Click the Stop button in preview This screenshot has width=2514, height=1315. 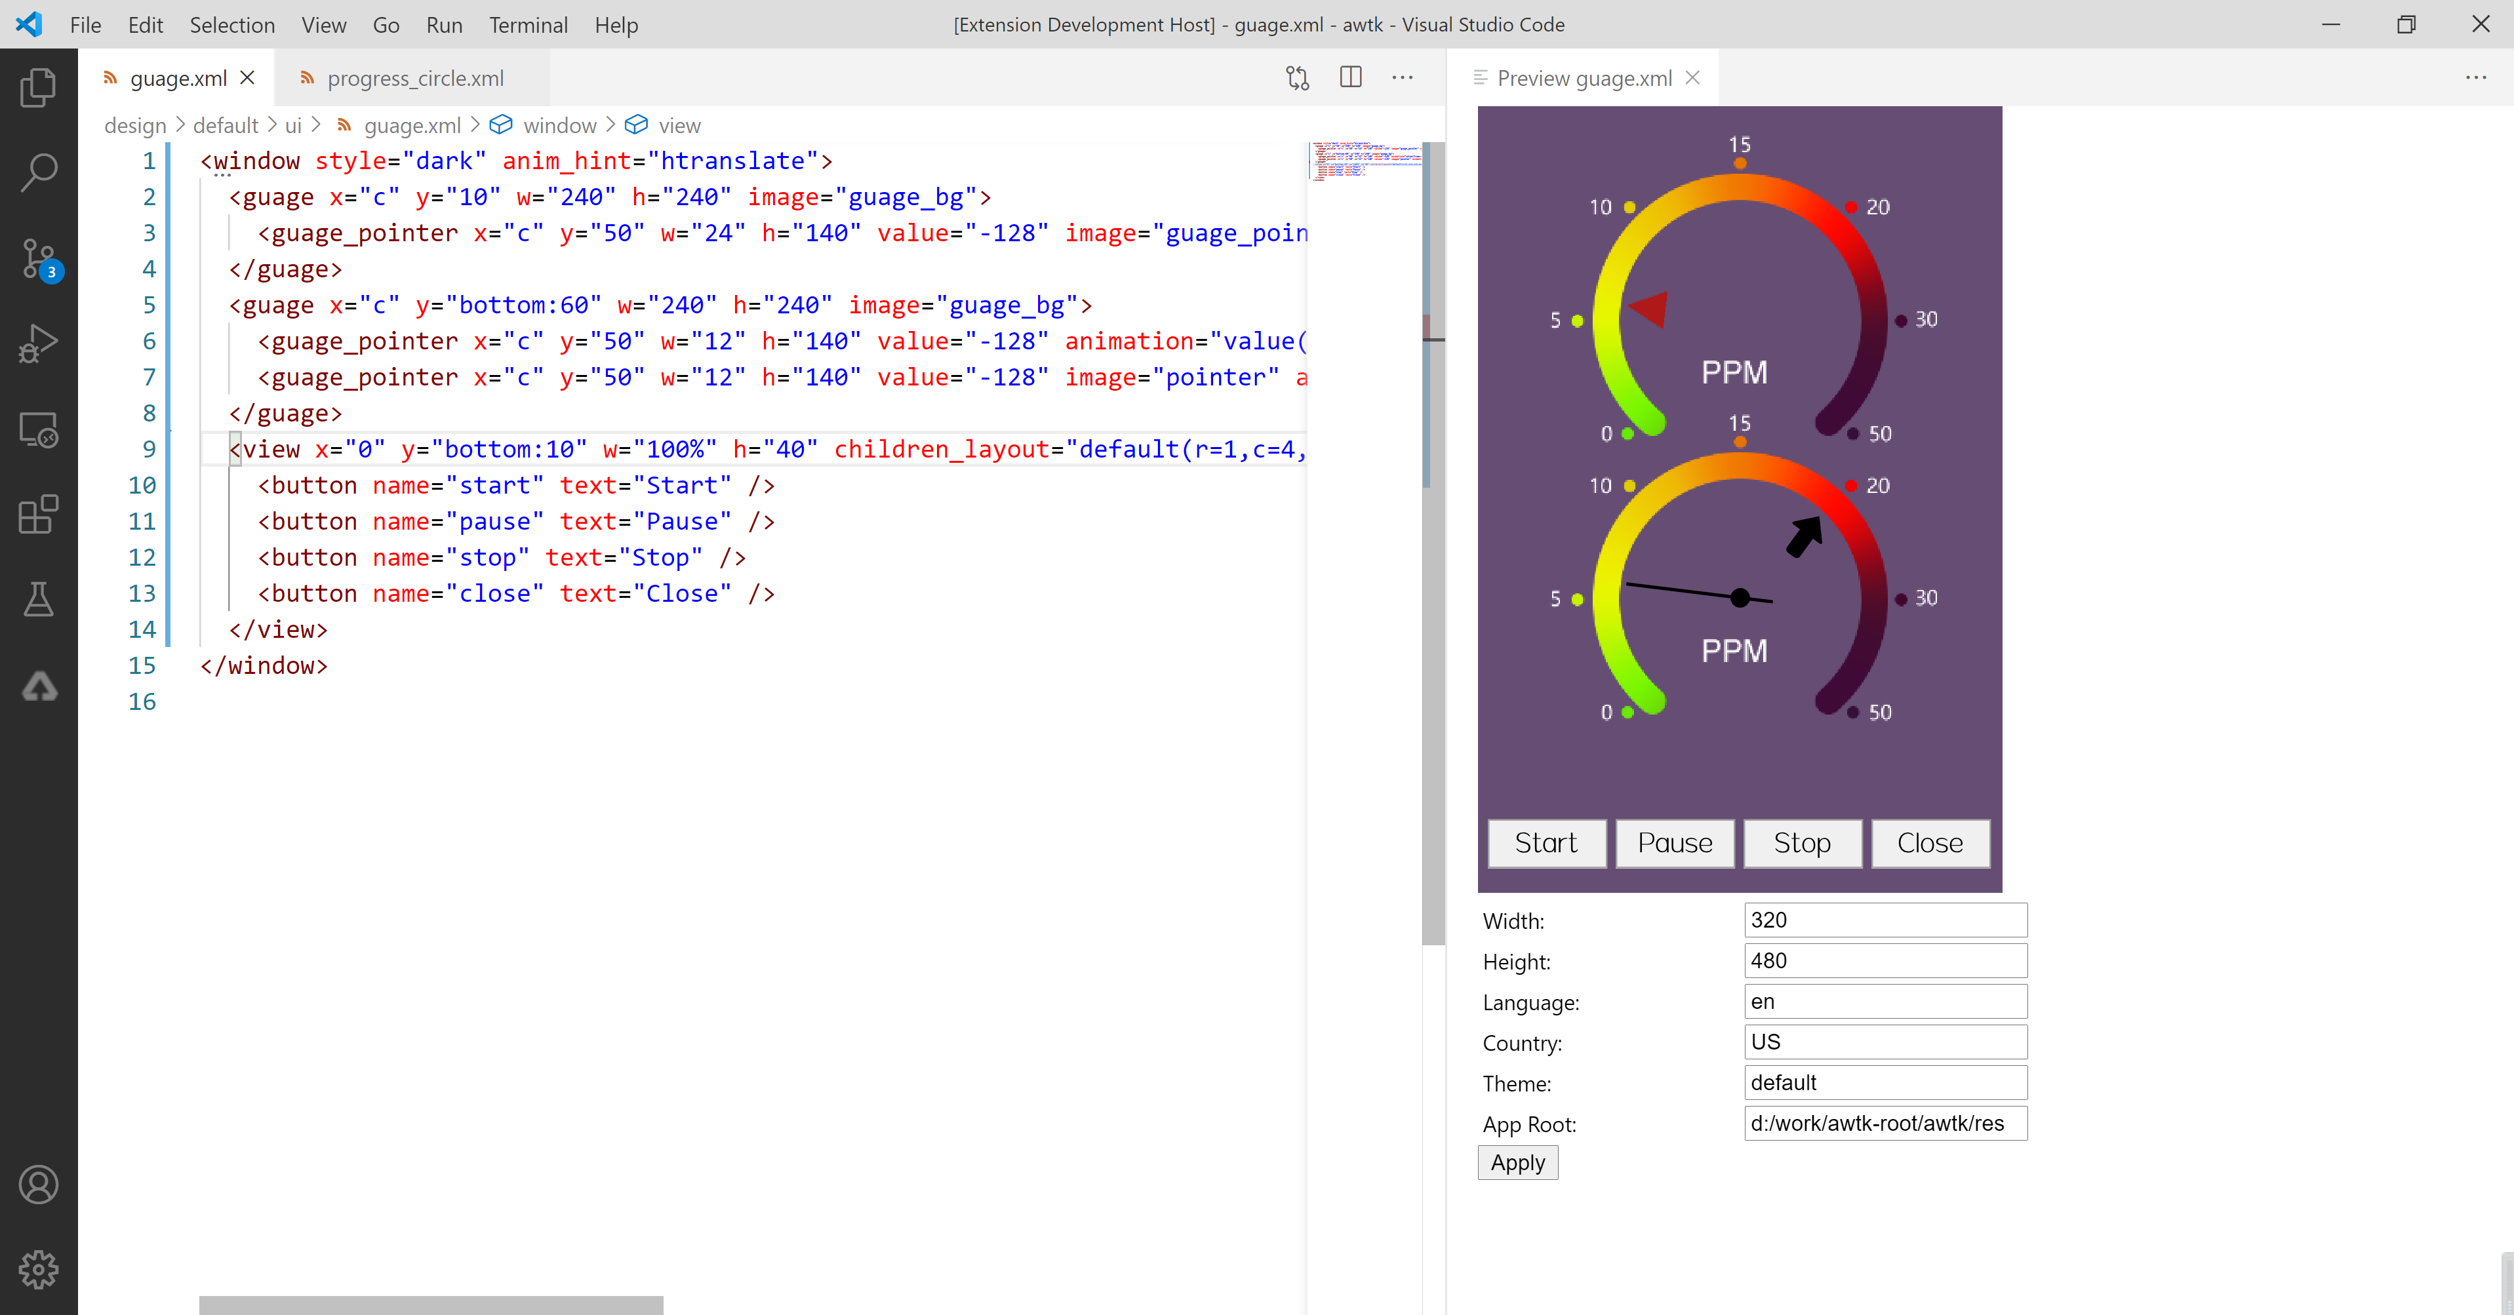point(1801,841)
